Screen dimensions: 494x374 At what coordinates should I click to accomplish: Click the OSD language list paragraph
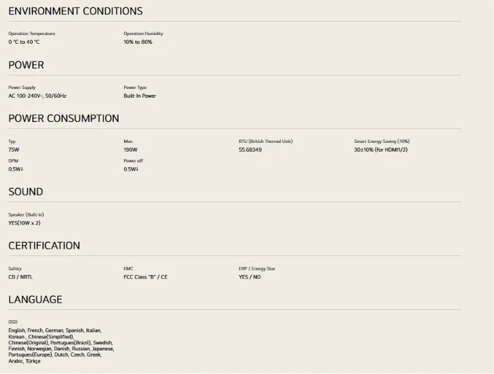click(61, 346)
